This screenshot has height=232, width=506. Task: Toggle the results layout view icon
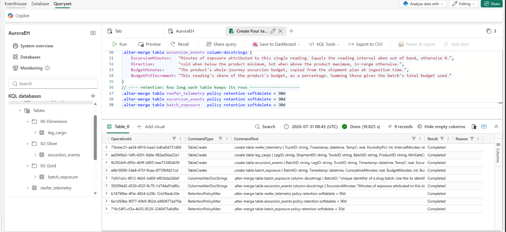(484, 127)
